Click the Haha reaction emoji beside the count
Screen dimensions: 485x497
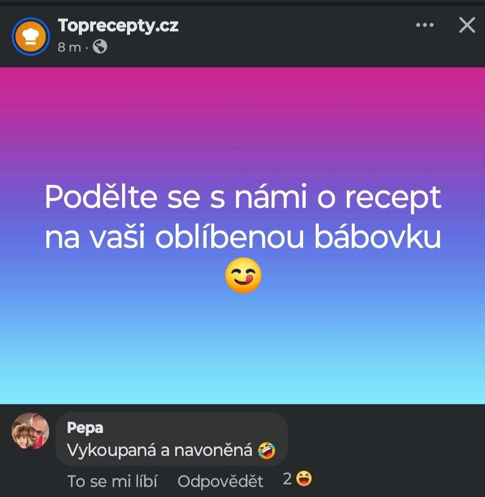pyautogui.click(x=304, y=479)
